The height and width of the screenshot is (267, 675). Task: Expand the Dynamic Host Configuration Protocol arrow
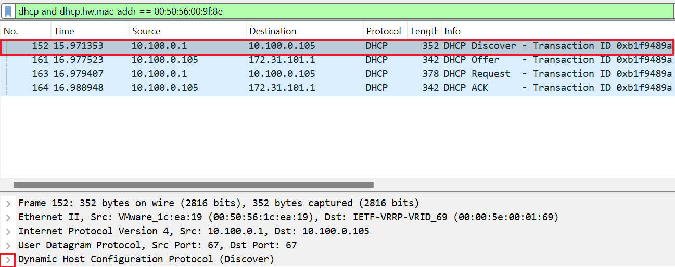(8, 259)
